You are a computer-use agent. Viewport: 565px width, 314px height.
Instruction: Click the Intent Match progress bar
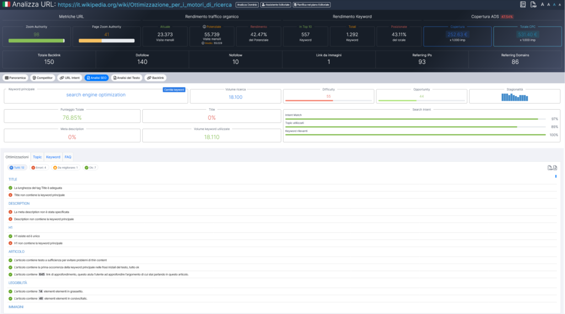coord(415,119)
